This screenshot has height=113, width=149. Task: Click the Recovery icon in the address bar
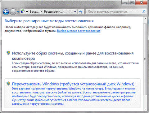23,11
